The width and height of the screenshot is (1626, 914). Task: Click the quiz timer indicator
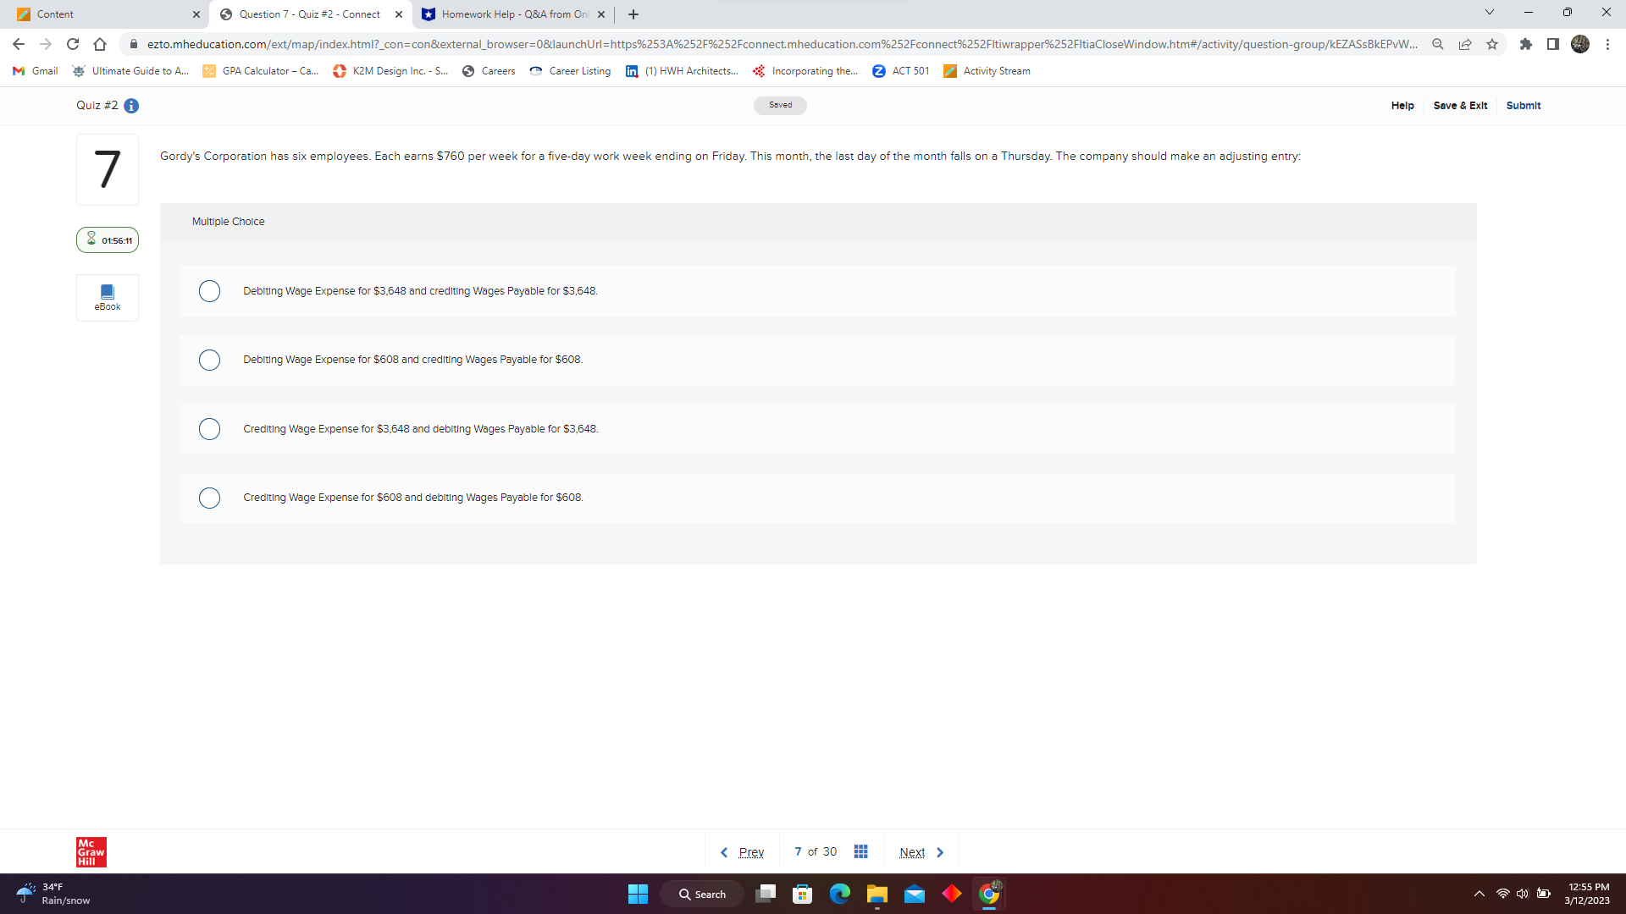coord(108,240)
